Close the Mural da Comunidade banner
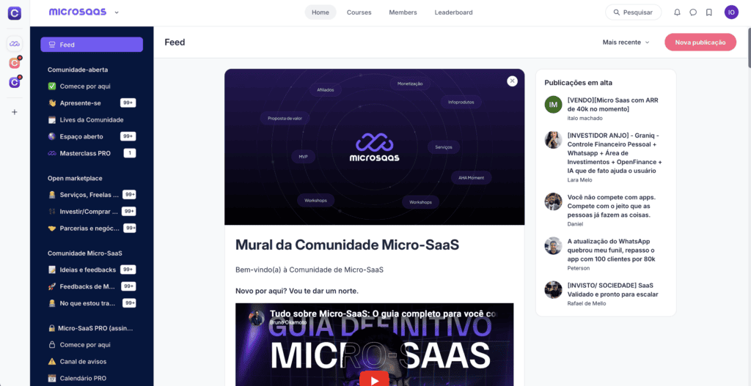 click(512, 81)
